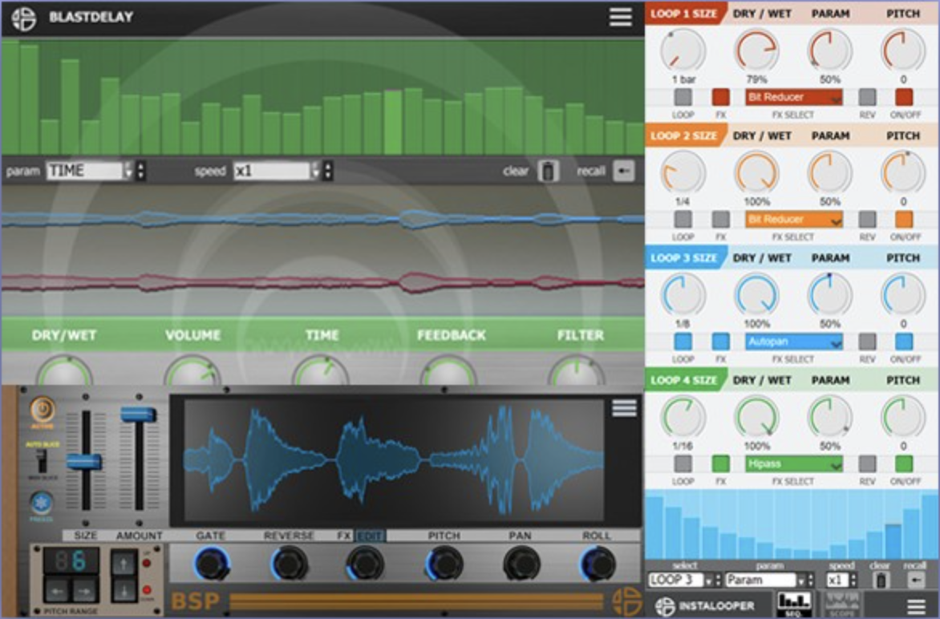Click the pitch range left arrow button
Viewport: 940px width, 619px height.
(x=57, y=592)
